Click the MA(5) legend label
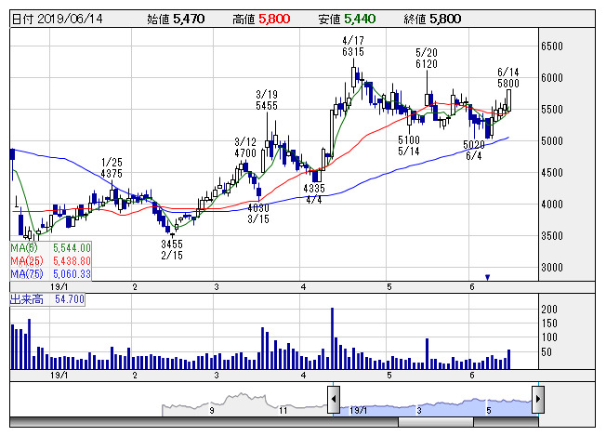This screenshot has height=436, width=606. [24, 248]
